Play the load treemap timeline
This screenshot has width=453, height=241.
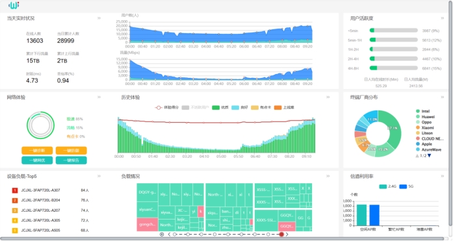162,235
